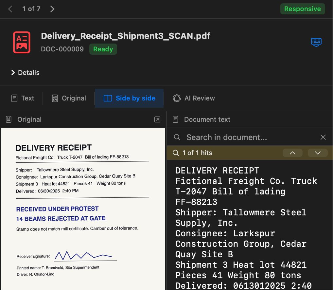The width and height of the screenshot is (333, 290).
Task: Expand the Details section
Action: (x=25, y=73)
